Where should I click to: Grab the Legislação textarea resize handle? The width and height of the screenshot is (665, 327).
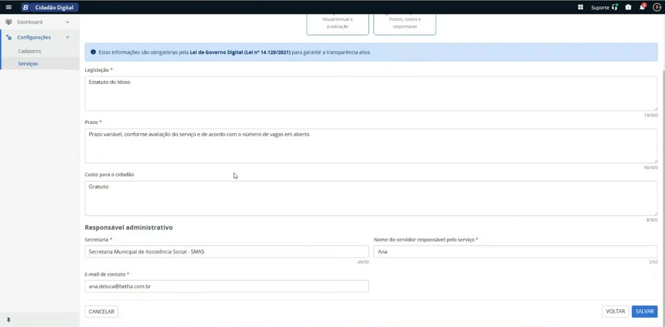coord(655,109)
